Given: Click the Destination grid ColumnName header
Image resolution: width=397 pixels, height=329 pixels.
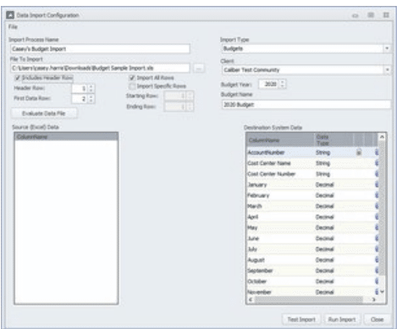Looking at the screenshot, I should point(281,140).
